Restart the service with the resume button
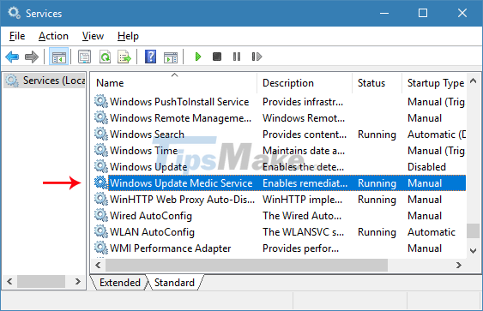Image resolution: width=483 pixels, height=311 pixels. coord(257,57)
